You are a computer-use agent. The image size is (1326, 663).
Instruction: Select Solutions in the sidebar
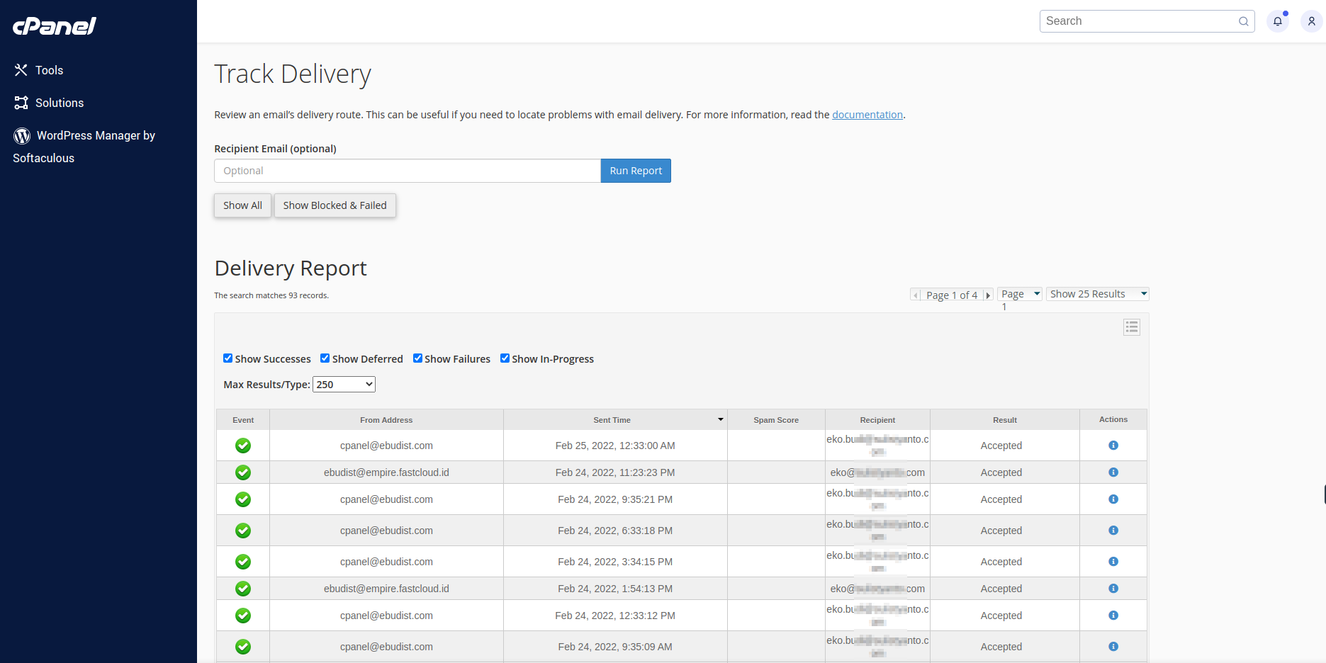click(x=60, y=103)
